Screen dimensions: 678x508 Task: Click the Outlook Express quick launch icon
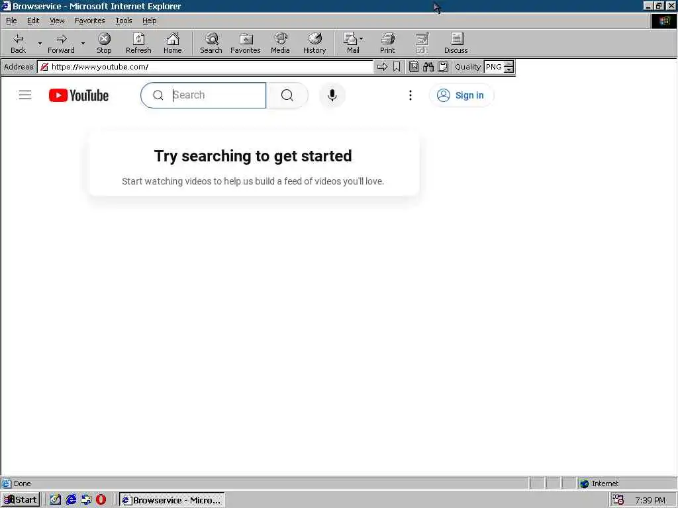[x=86, y=500]
